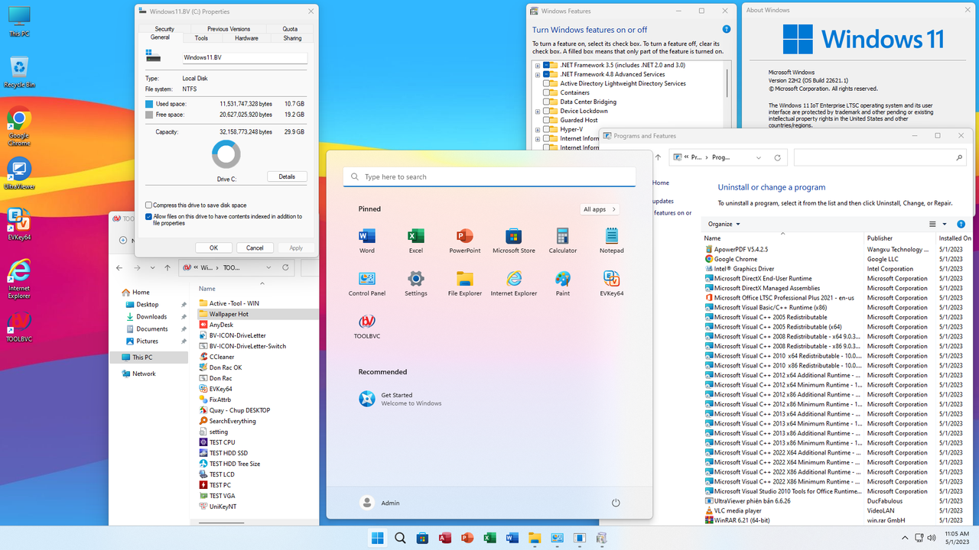Open PowerPoint in the Start menu pinned apps
Screen dimensions: 979x550
465,240
